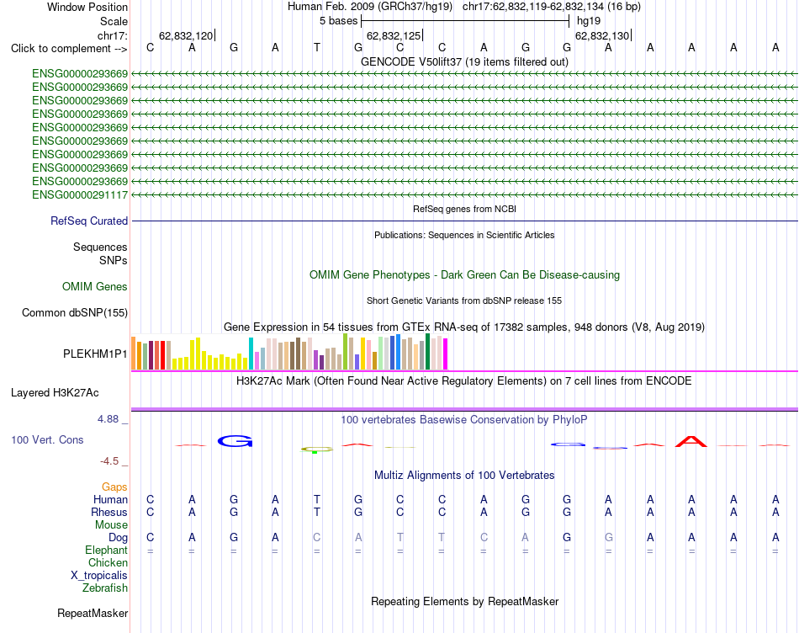The width and height of the screenshot is (799, 633).
Task: Click the 'Click to complement -->' label
Action: pyautogui.click(x=69, y=49)
